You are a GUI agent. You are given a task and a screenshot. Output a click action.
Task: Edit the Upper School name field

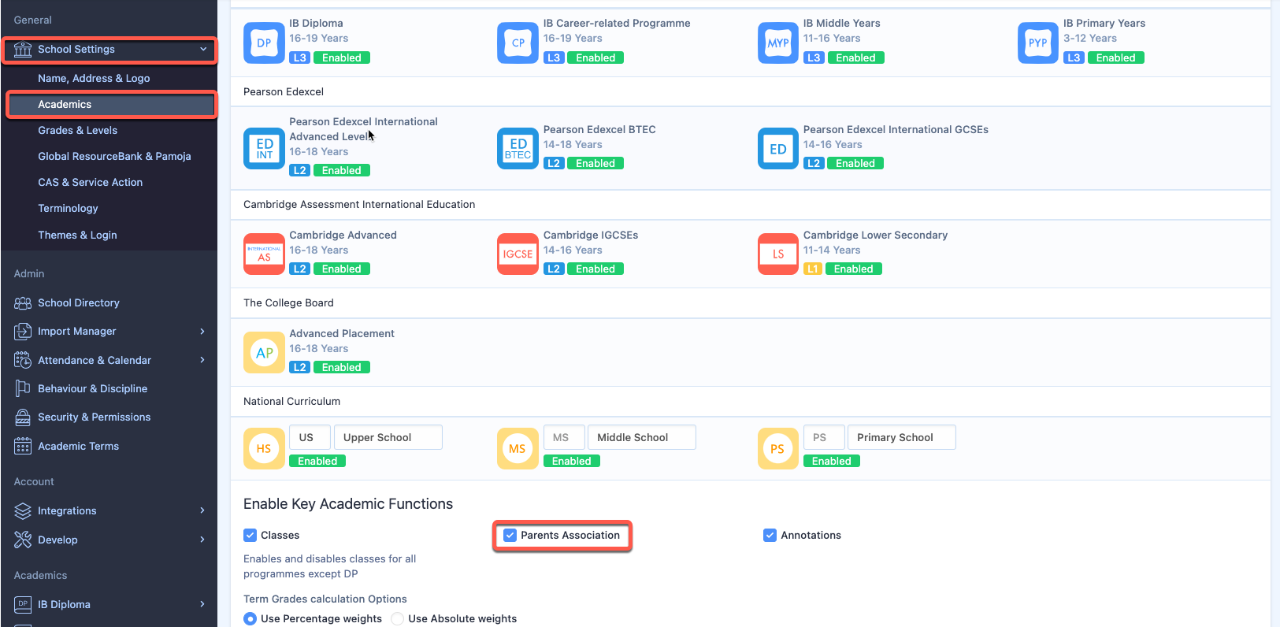pyautogui.click(x=388, y=438)
